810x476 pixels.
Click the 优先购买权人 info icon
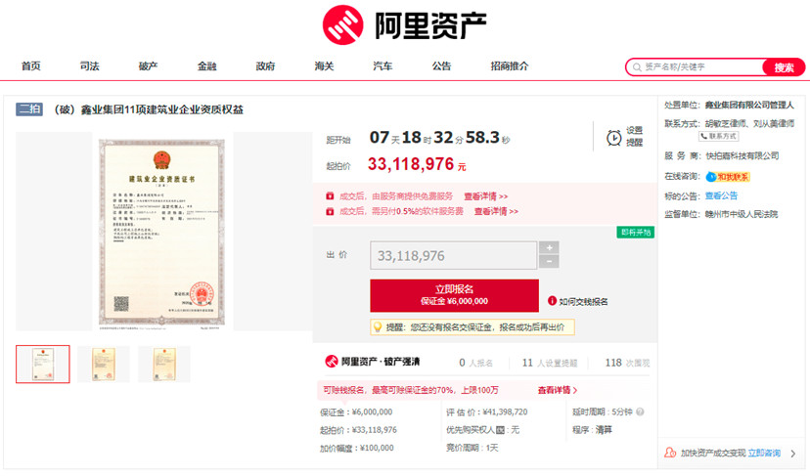tap(500, 429)
